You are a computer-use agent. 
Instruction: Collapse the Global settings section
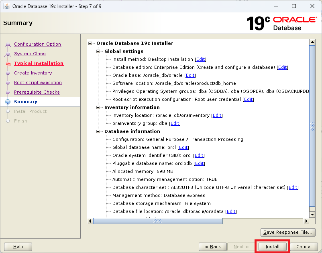[x=98, y=51]
